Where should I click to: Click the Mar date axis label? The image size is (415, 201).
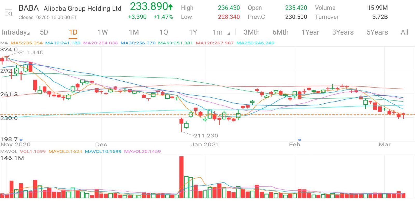click(384, 144)
